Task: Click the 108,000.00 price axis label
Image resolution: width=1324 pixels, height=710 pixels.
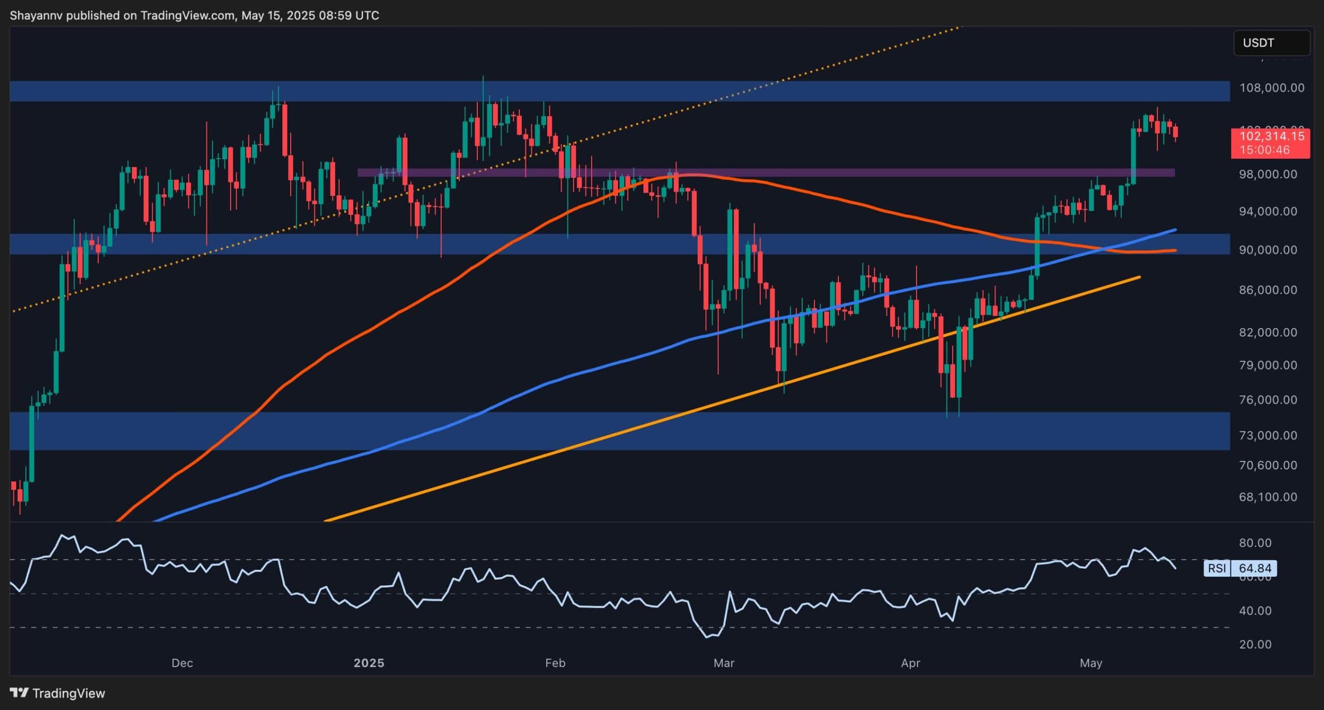Action: 1272,88
